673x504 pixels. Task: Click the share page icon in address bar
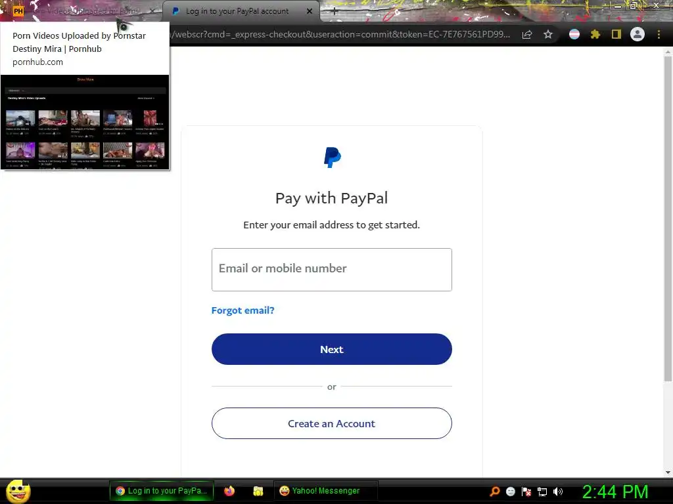(527, 34)
